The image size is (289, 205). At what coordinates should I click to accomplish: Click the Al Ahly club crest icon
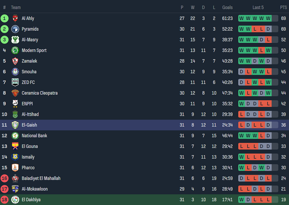pos(15,19)
